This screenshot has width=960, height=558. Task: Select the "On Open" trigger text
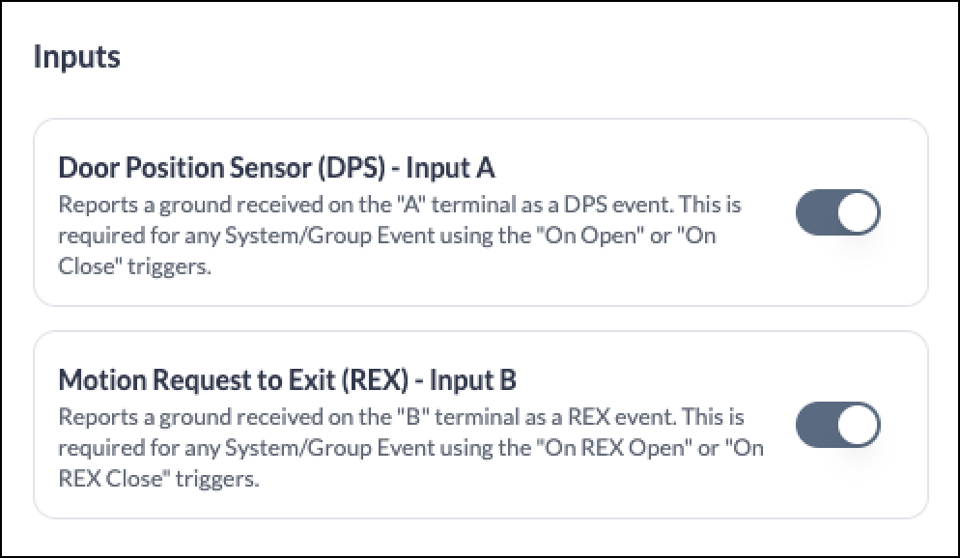coord(590,236)
